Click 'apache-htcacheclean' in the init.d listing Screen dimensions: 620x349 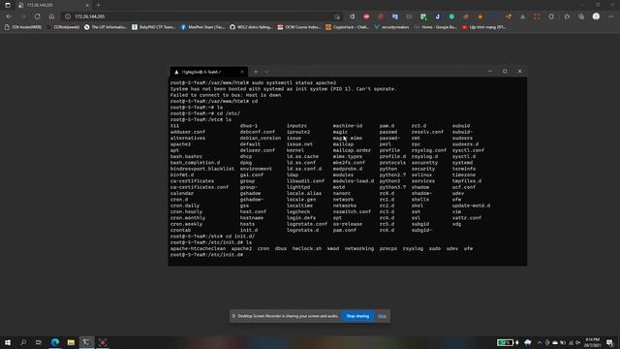[x=198, y=248]
